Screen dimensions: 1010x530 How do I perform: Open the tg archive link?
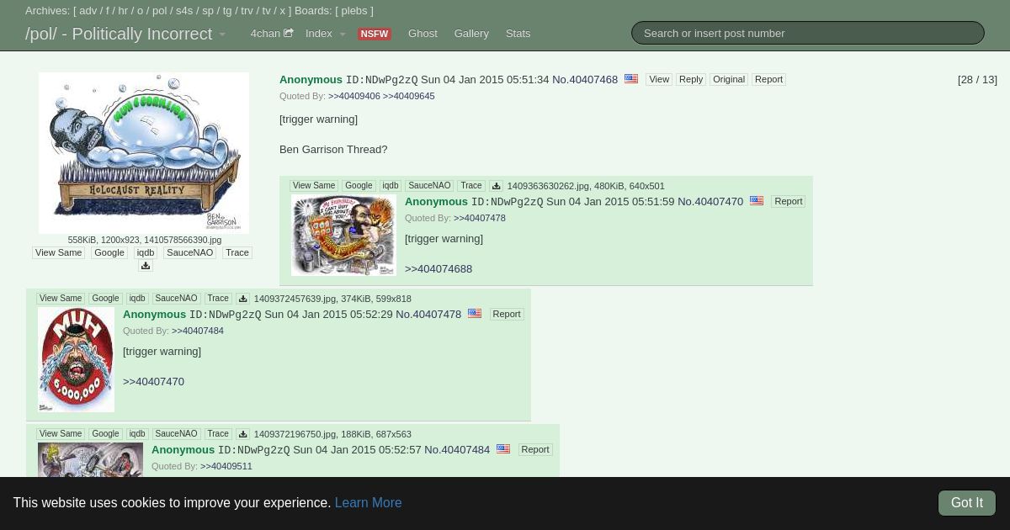pos(227,11)
